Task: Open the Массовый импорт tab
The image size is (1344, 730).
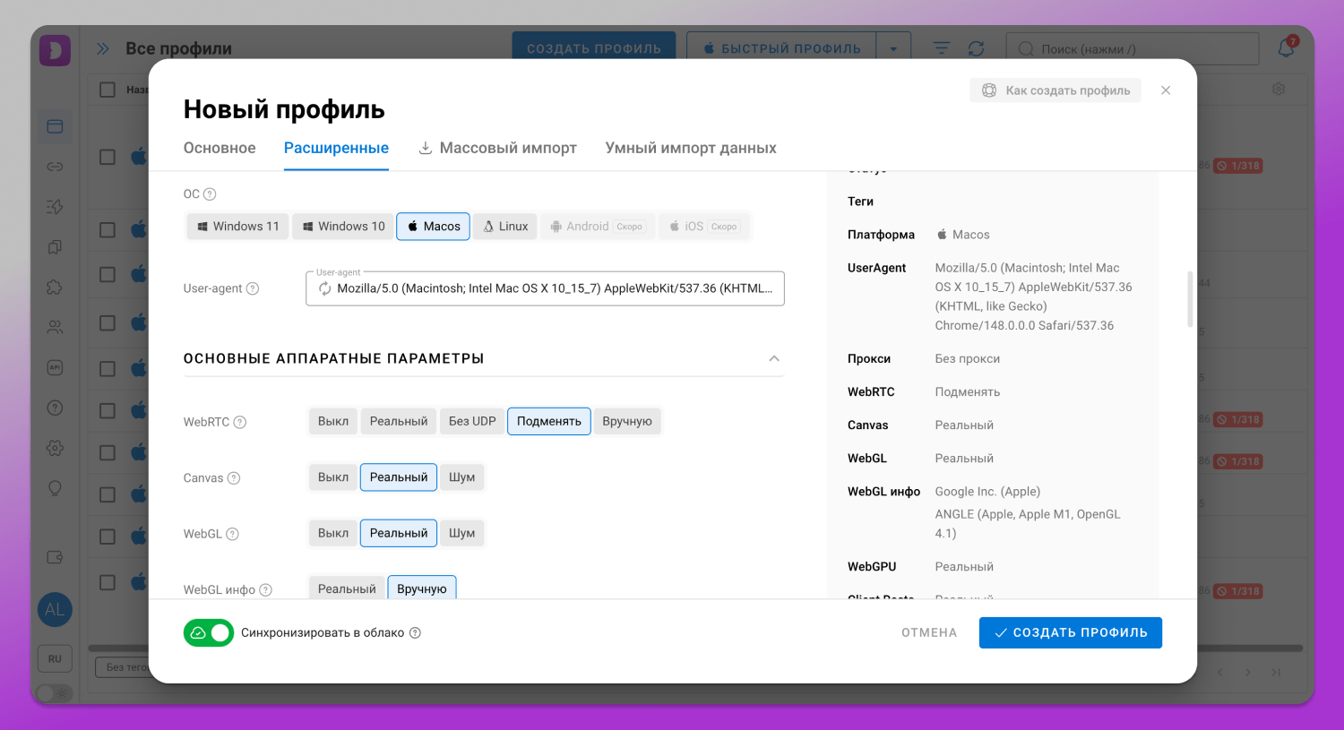Action: coord(497,149)
